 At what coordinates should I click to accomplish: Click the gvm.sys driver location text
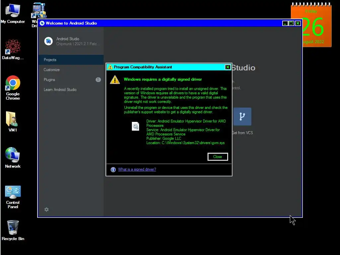pyautogui.click(x=185, y=143)
